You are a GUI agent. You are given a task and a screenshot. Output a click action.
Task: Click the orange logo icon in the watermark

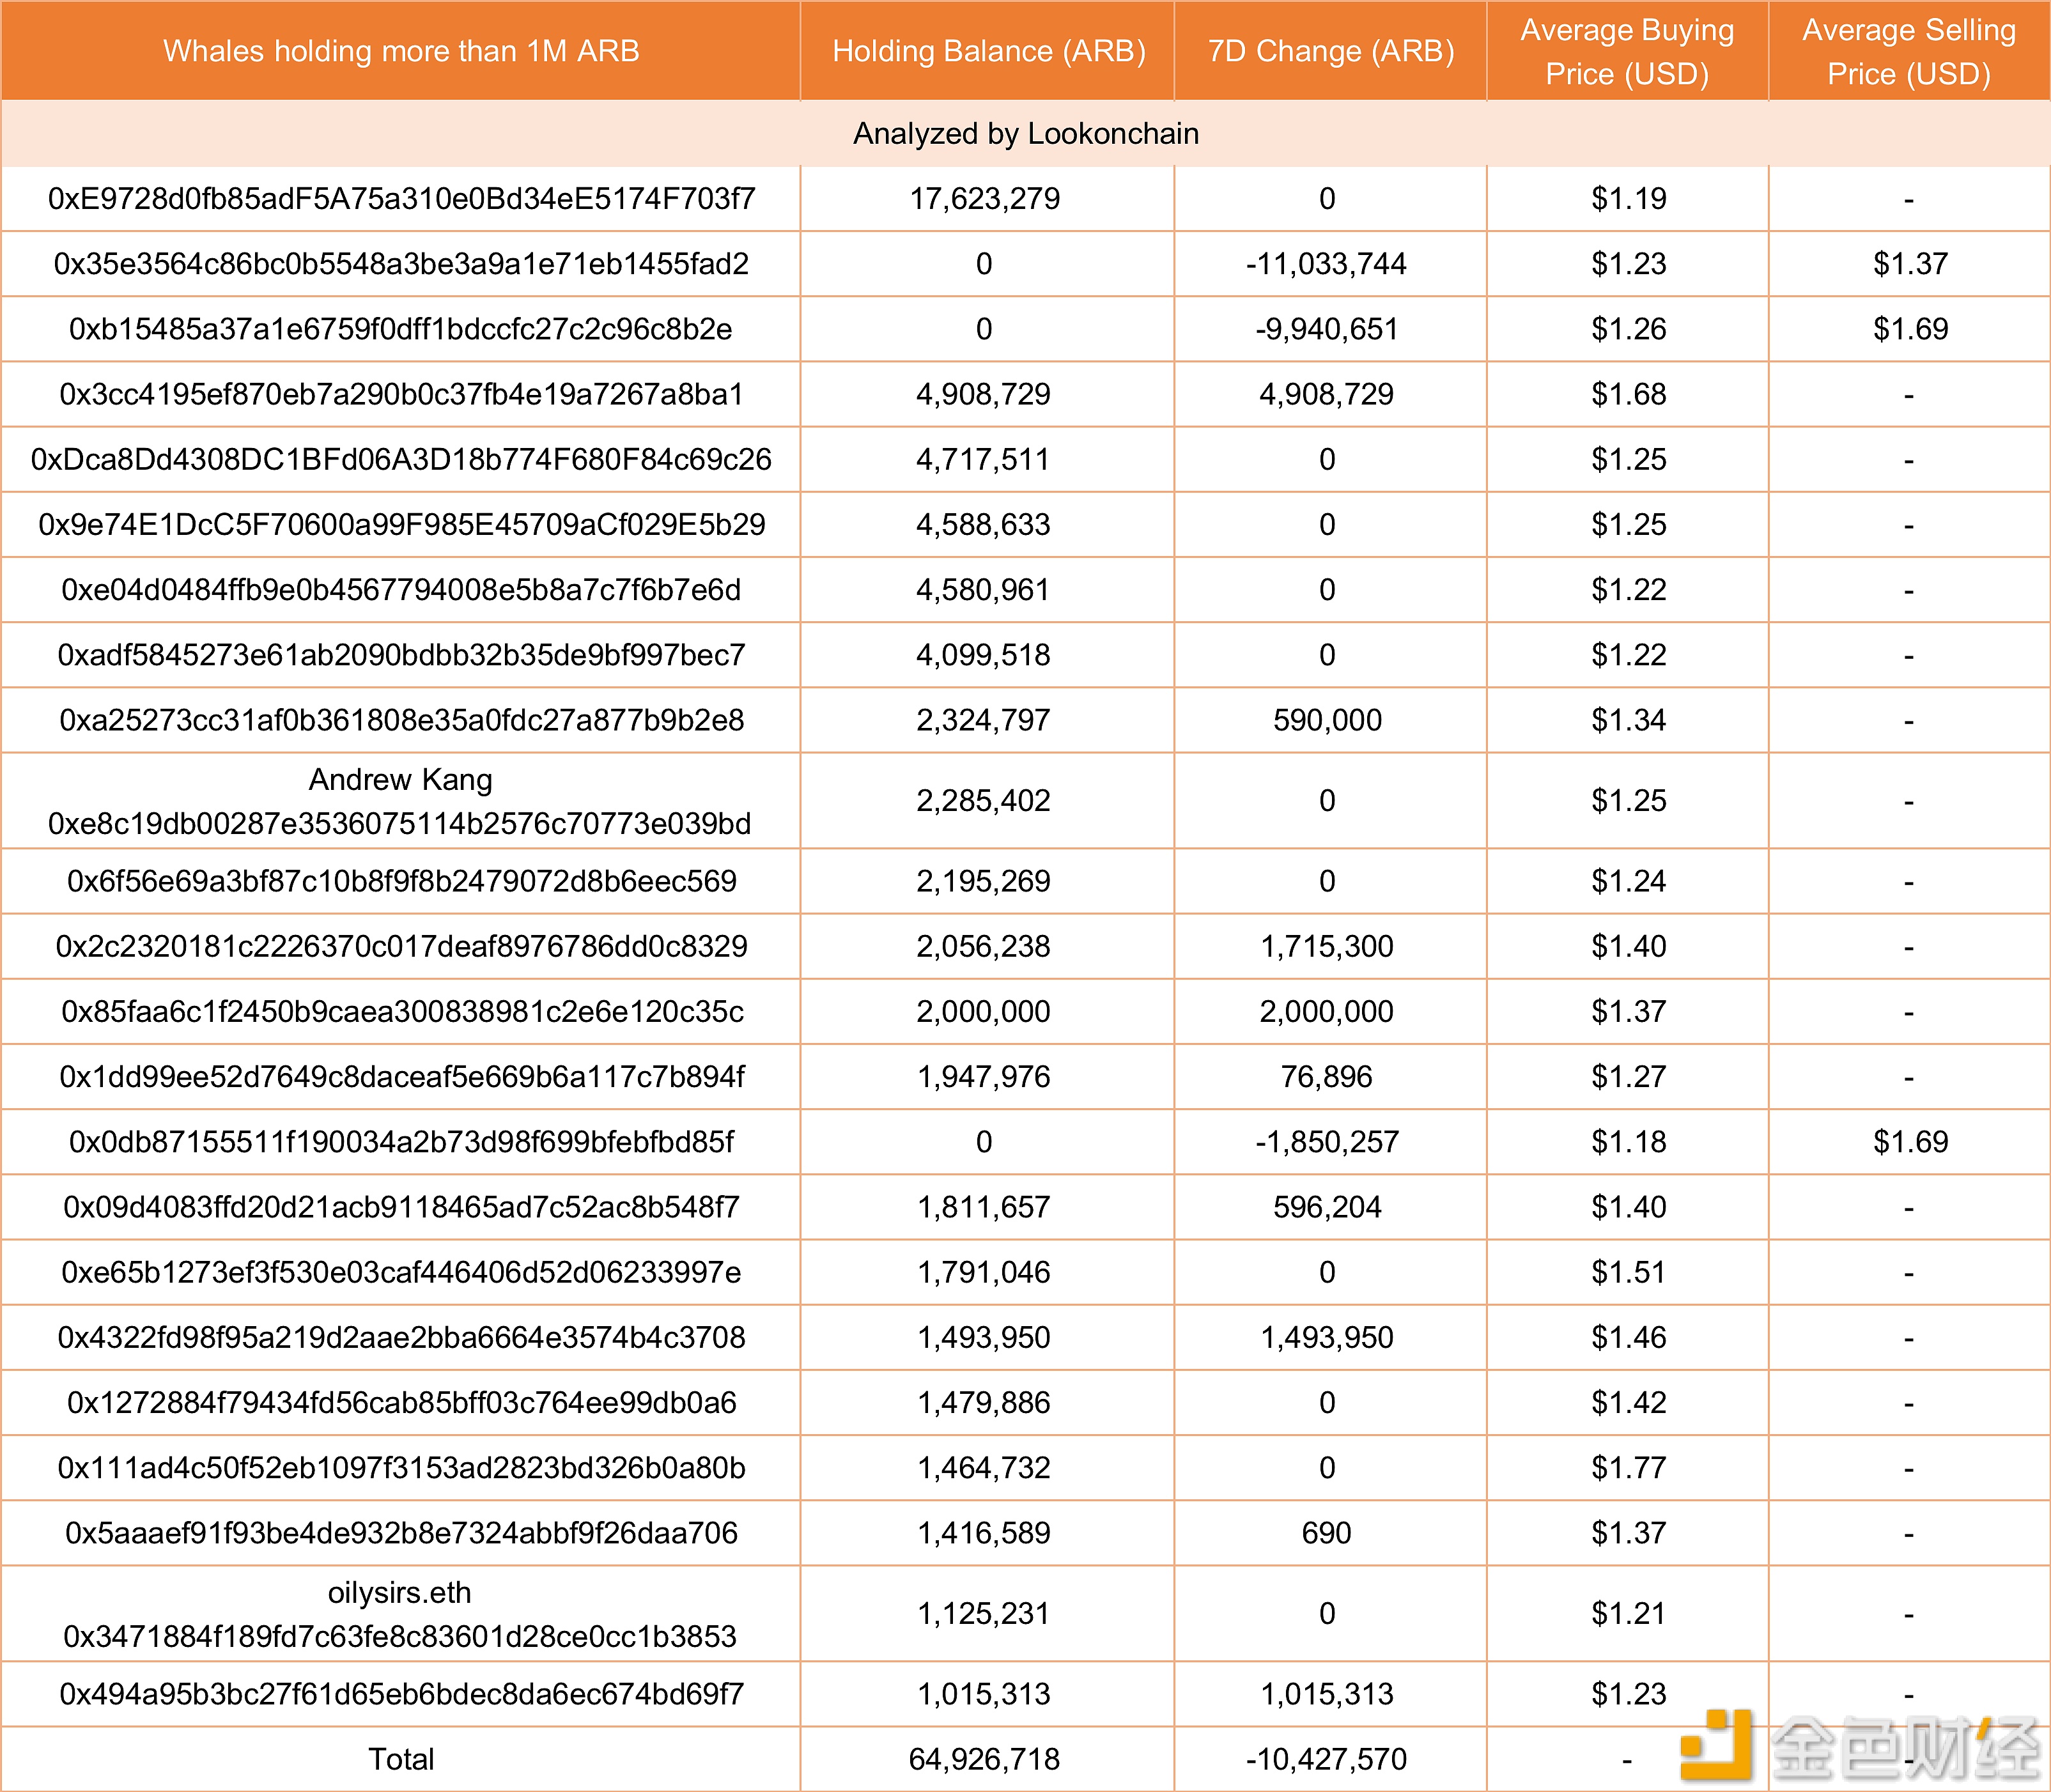coord(1716,1744)
